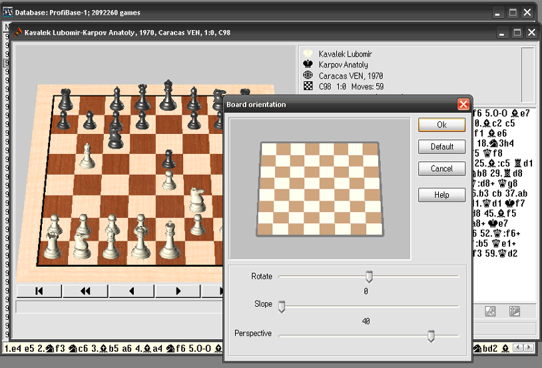Select the white knight on f3
542x368 pixels.
click(x=197, y=200)
